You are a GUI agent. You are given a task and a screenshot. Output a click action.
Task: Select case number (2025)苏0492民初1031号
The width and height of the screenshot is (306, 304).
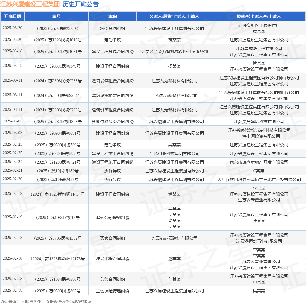(58, 52)
